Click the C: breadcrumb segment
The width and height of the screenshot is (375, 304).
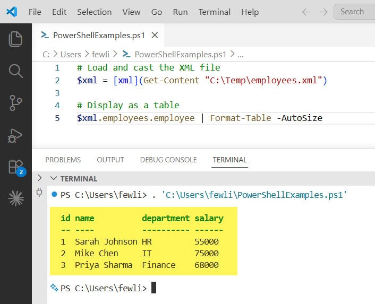pyautogui.click(x=46, y=55)
